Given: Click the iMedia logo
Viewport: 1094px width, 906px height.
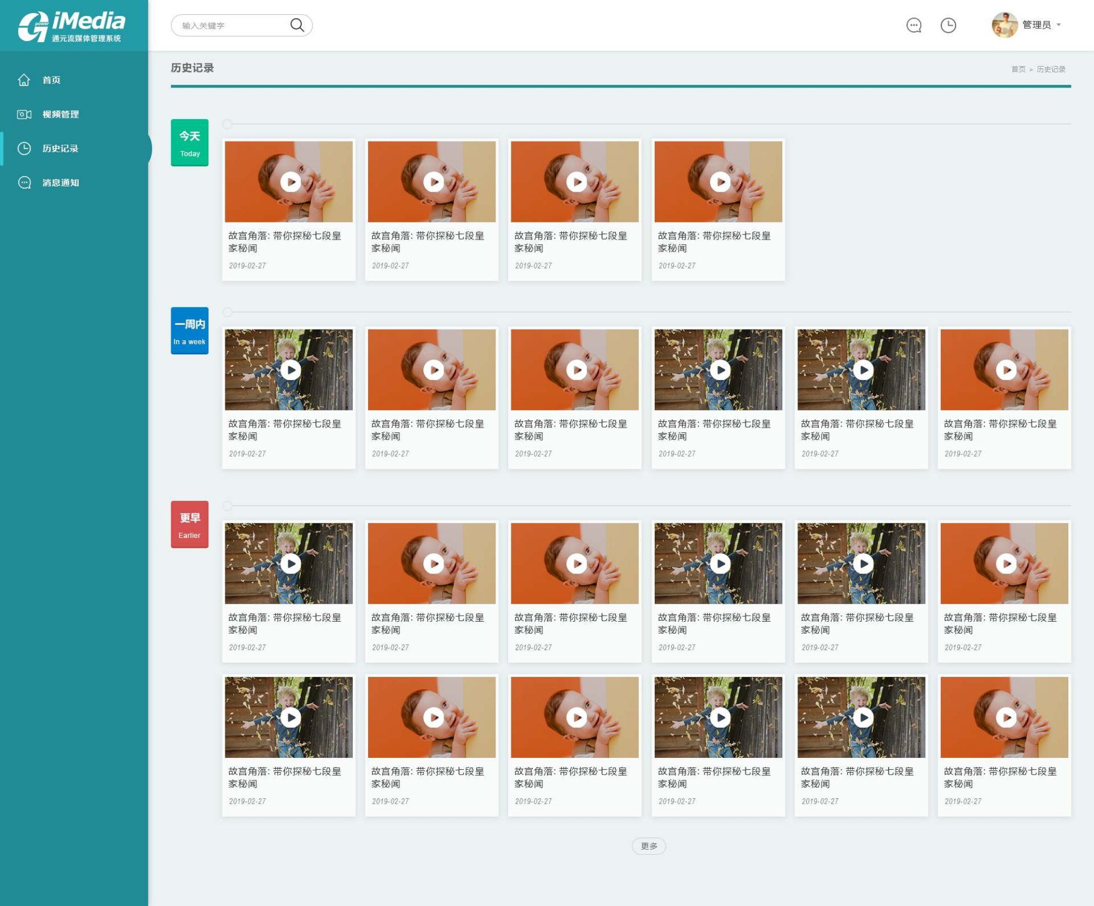Looking at the screenshot, I should point(72,26).
